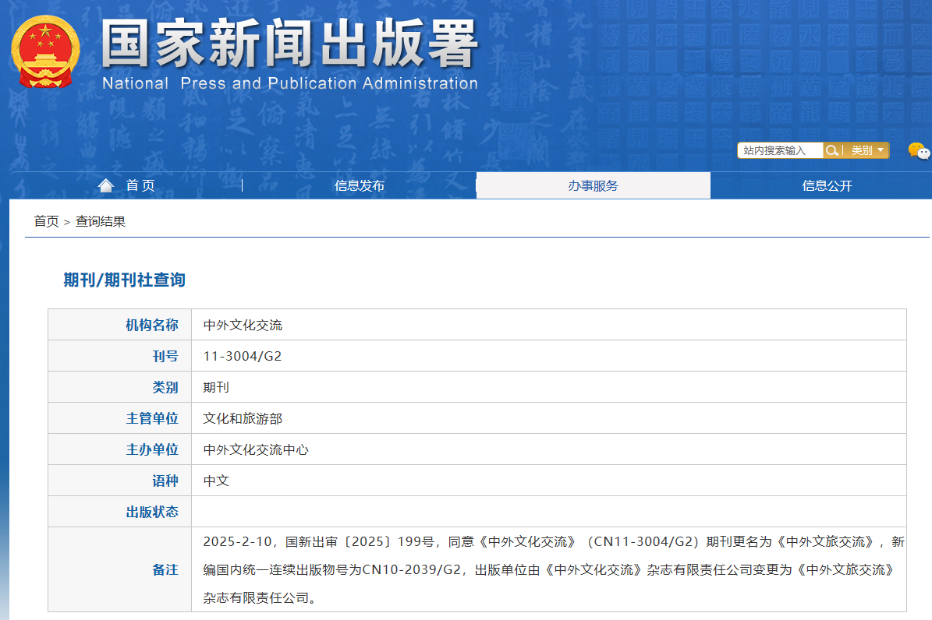Screen dimensions: 932x620
Task: Click the 站内搜索输入 search field
Action: (x=780, y=150)
